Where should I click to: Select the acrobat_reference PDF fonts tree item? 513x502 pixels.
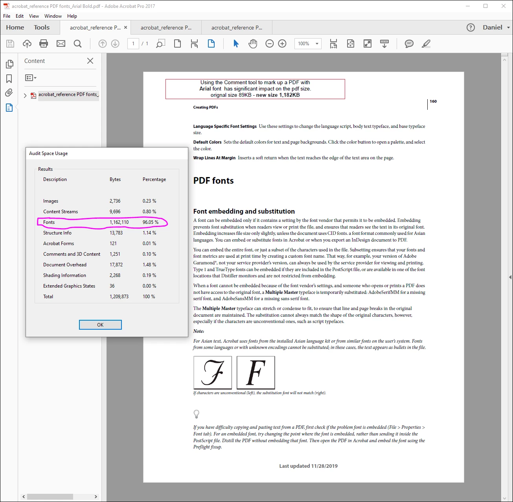click(x=68, y=95)
